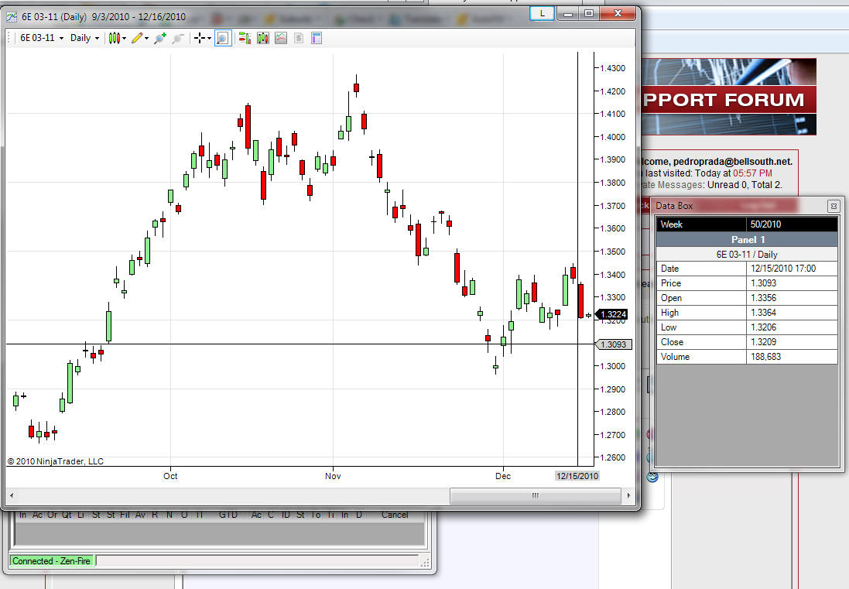Click the High value 1.3364
This screenshot has width=849, height=589.
pos(793,313)
